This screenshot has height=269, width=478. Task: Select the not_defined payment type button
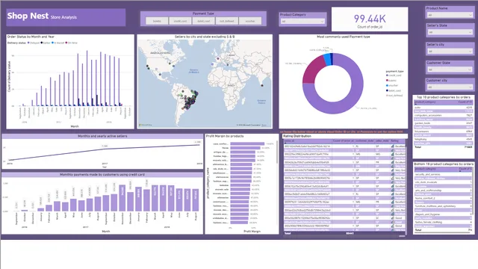coord(227,21)
